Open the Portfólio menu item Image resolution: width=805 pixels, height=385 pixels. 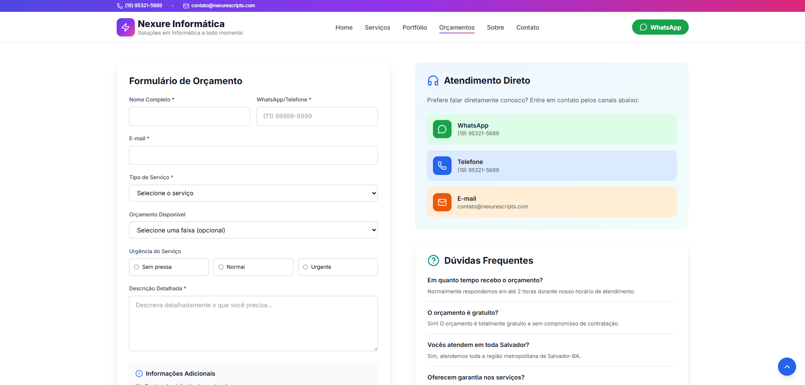[x=415, y=27]
